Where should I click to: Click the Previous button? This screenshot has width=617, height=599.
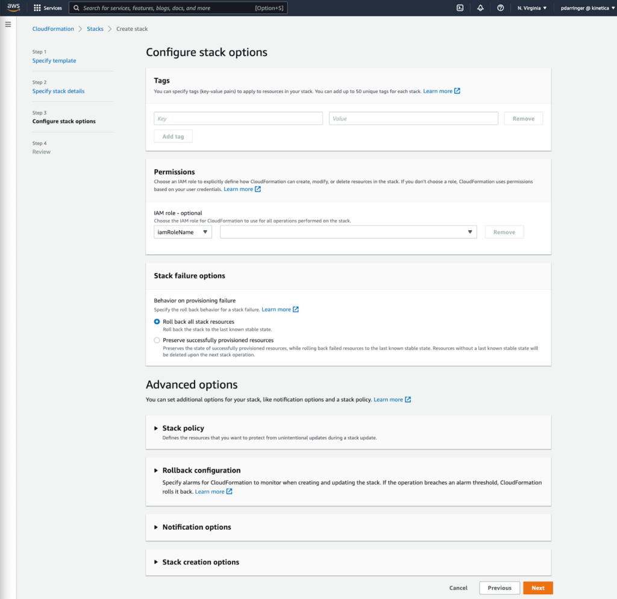499,588
